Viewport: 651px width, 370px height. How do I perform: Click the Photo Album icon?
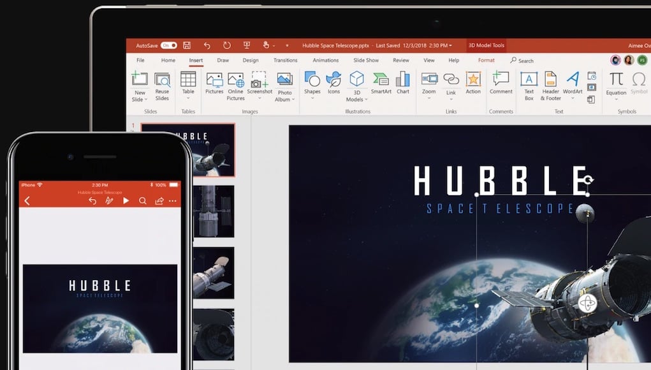[x=285, y=79]
